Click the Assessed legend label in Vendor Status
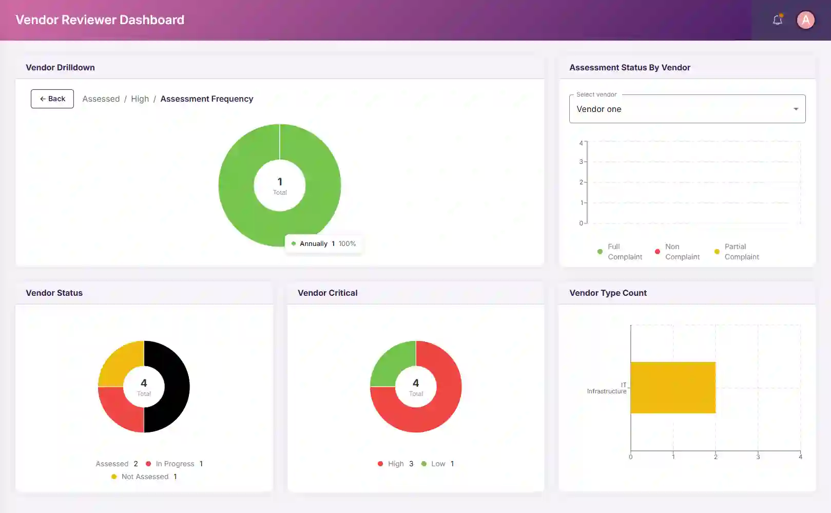The image size is (831, 513). pyautogui.click(x=112, y=464)
